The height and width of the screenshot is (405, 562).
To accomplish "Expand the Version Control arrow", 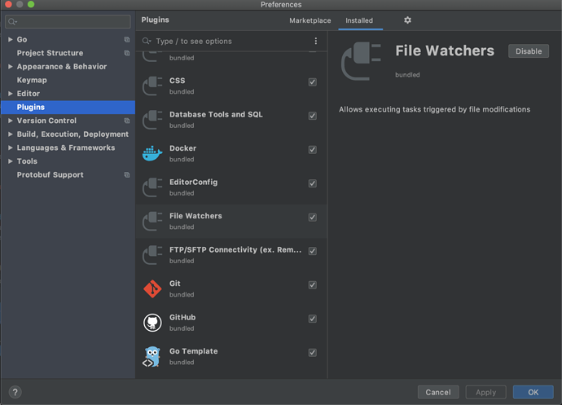I will click(x=11, y=121).
